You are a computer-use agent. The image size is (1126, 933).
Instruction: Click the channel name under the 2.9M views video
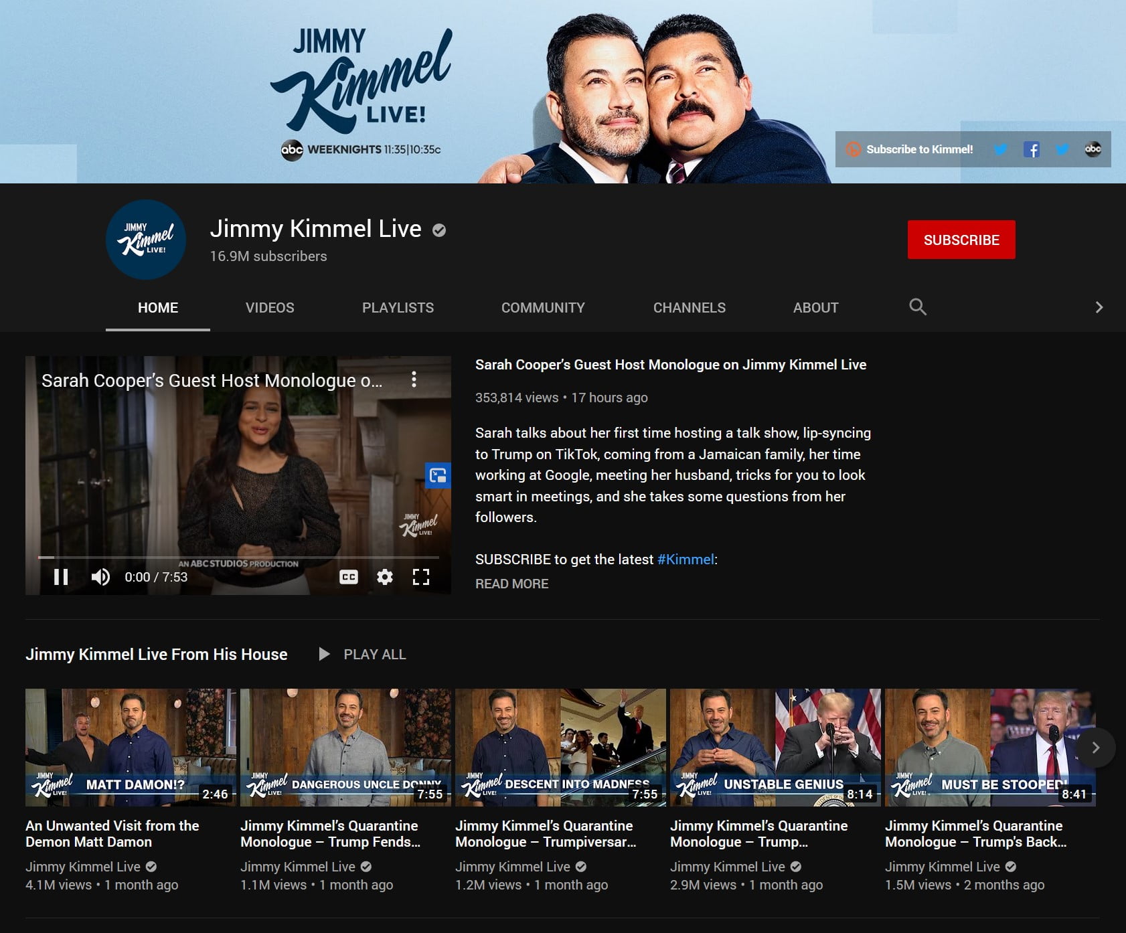coord(728,867)
